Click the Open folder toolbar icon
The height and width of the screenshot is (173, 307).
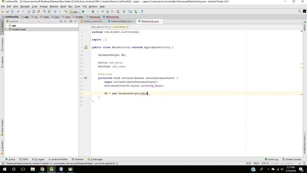(3, 12)
